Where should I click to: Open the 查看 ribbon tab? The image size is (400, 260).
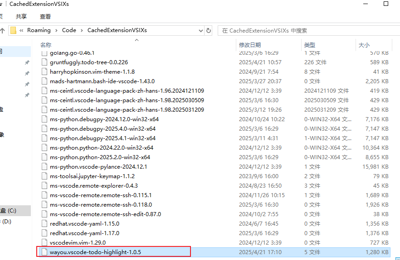[45, 17]
